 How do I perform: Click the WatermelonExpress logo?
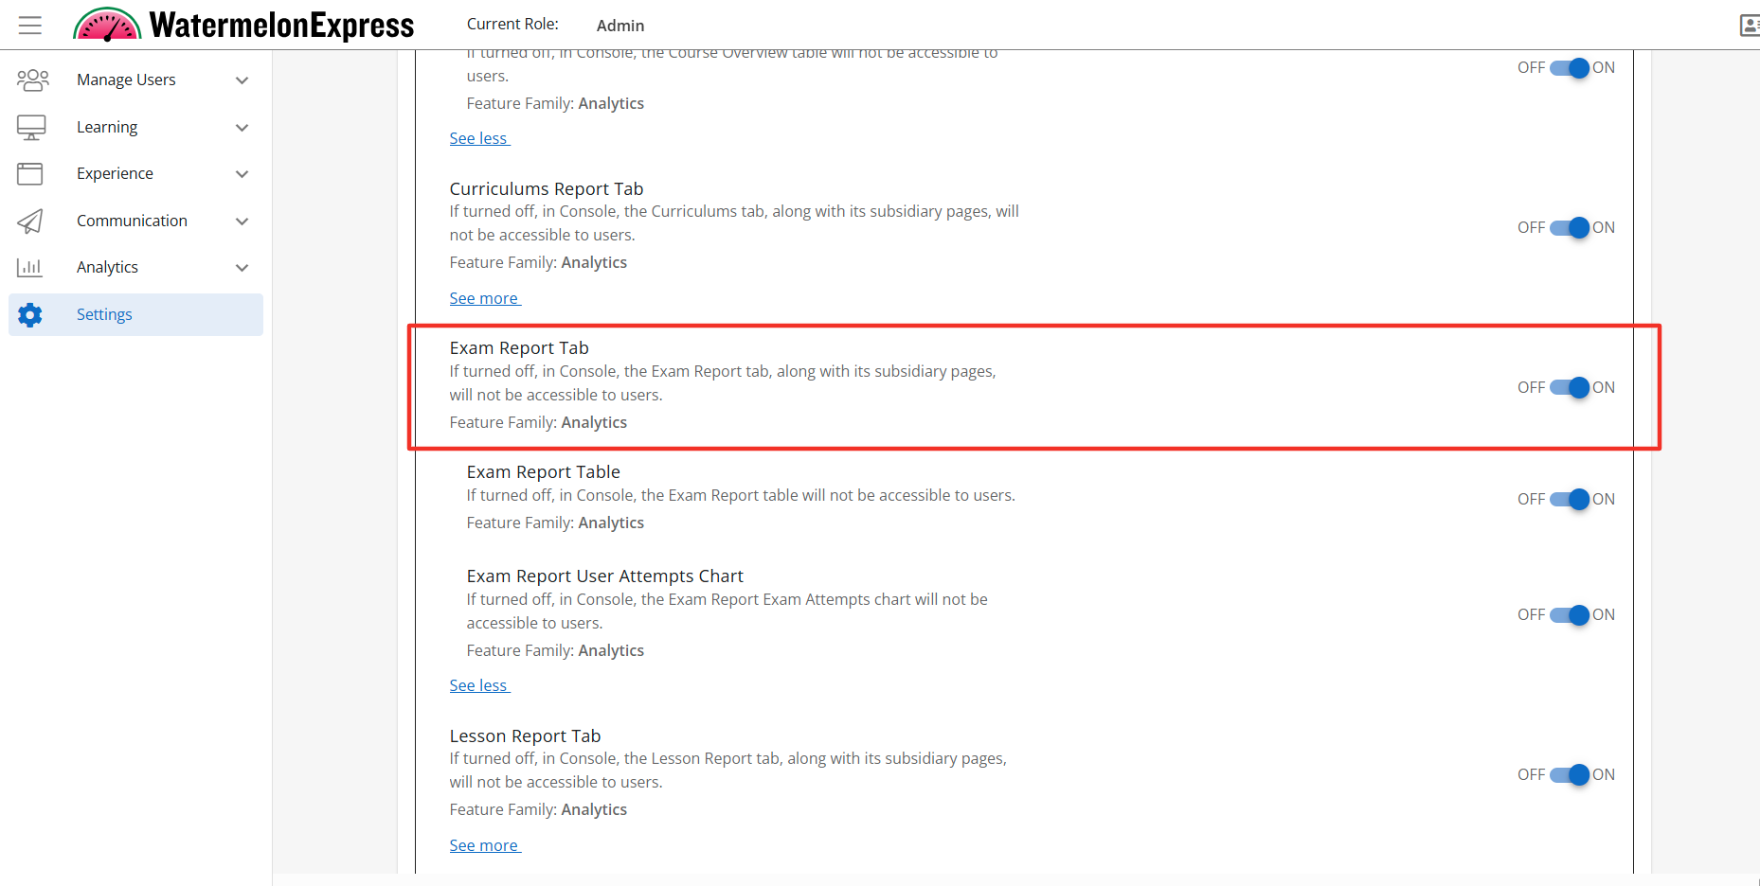244,26
